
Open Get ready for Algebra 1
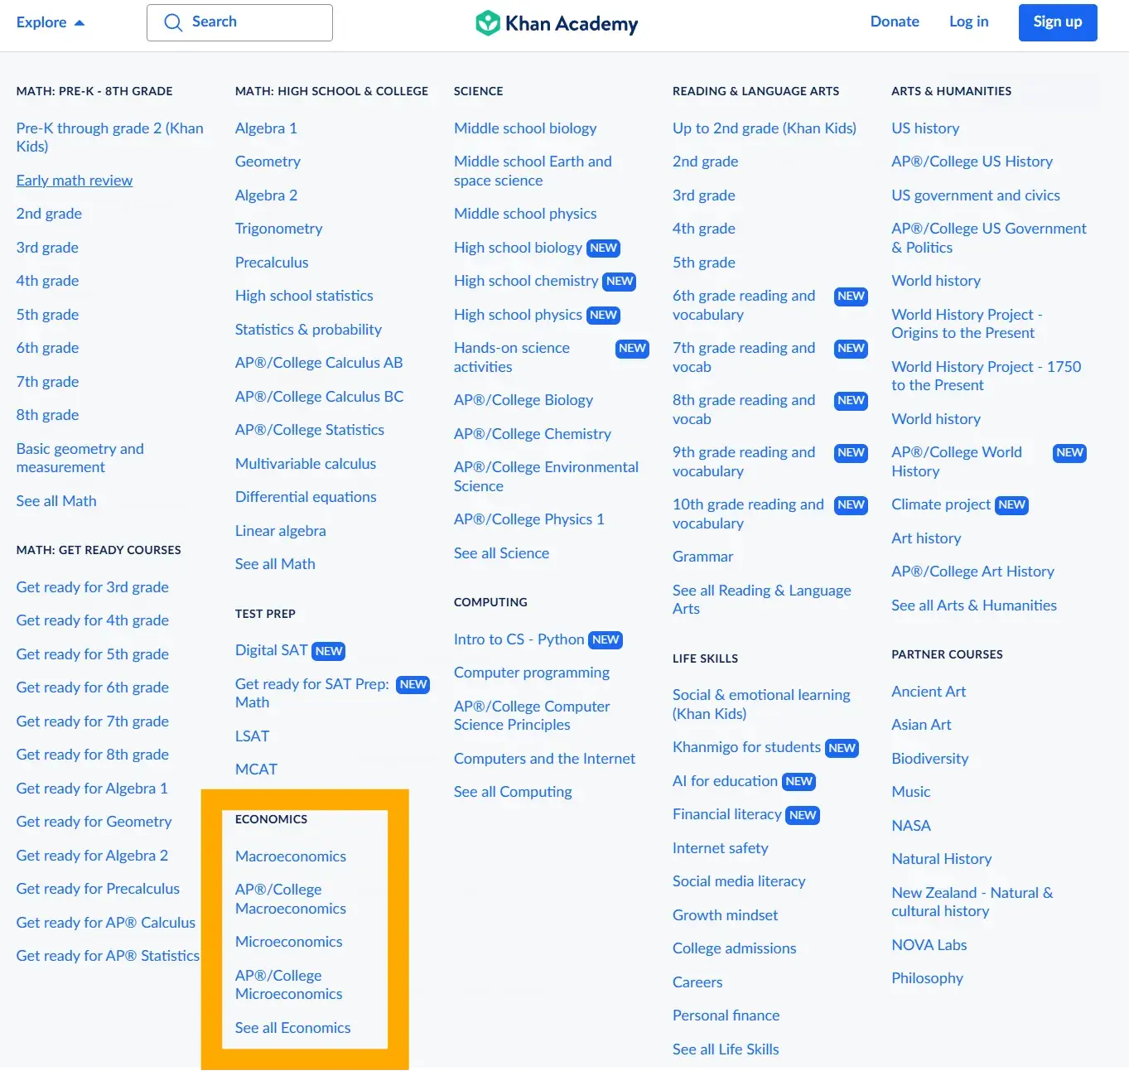92,789
